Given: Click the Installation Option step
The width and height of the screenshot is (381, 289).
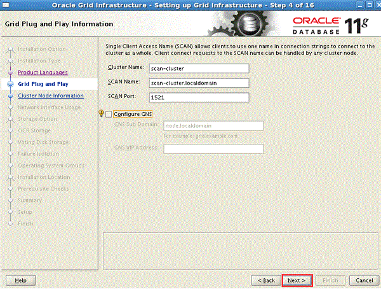Looking at the screenshot, I should [x=42, y=49].
